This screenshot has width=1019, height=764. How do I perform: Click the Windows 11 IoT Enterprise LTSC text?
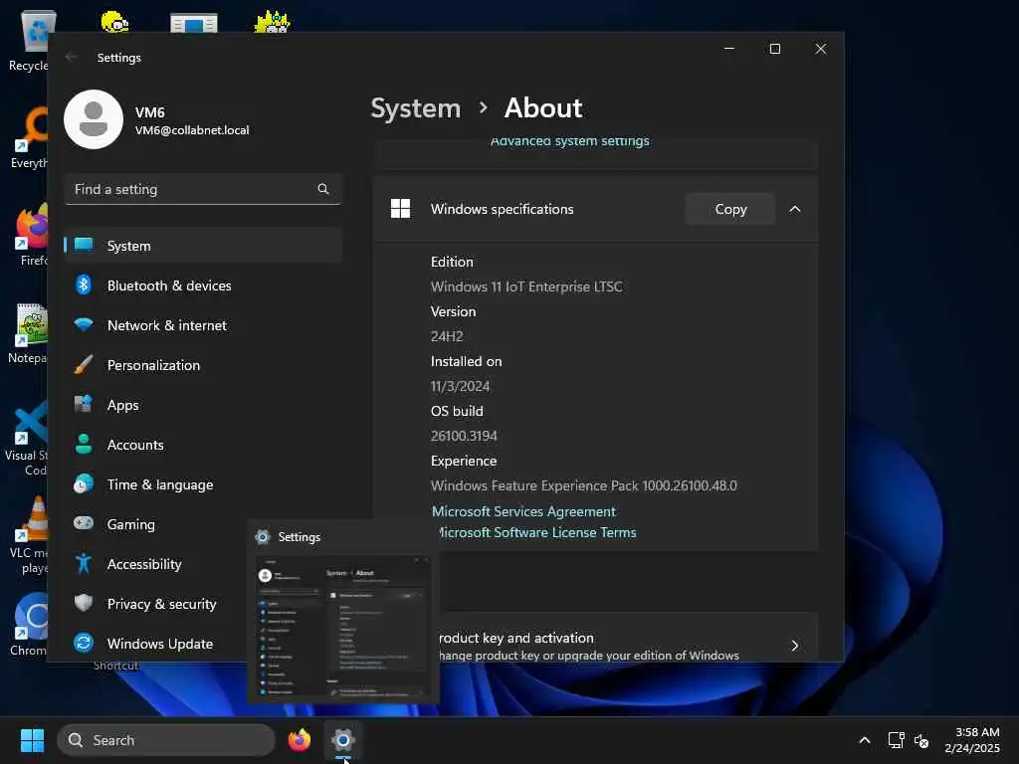tap(526, 286)
